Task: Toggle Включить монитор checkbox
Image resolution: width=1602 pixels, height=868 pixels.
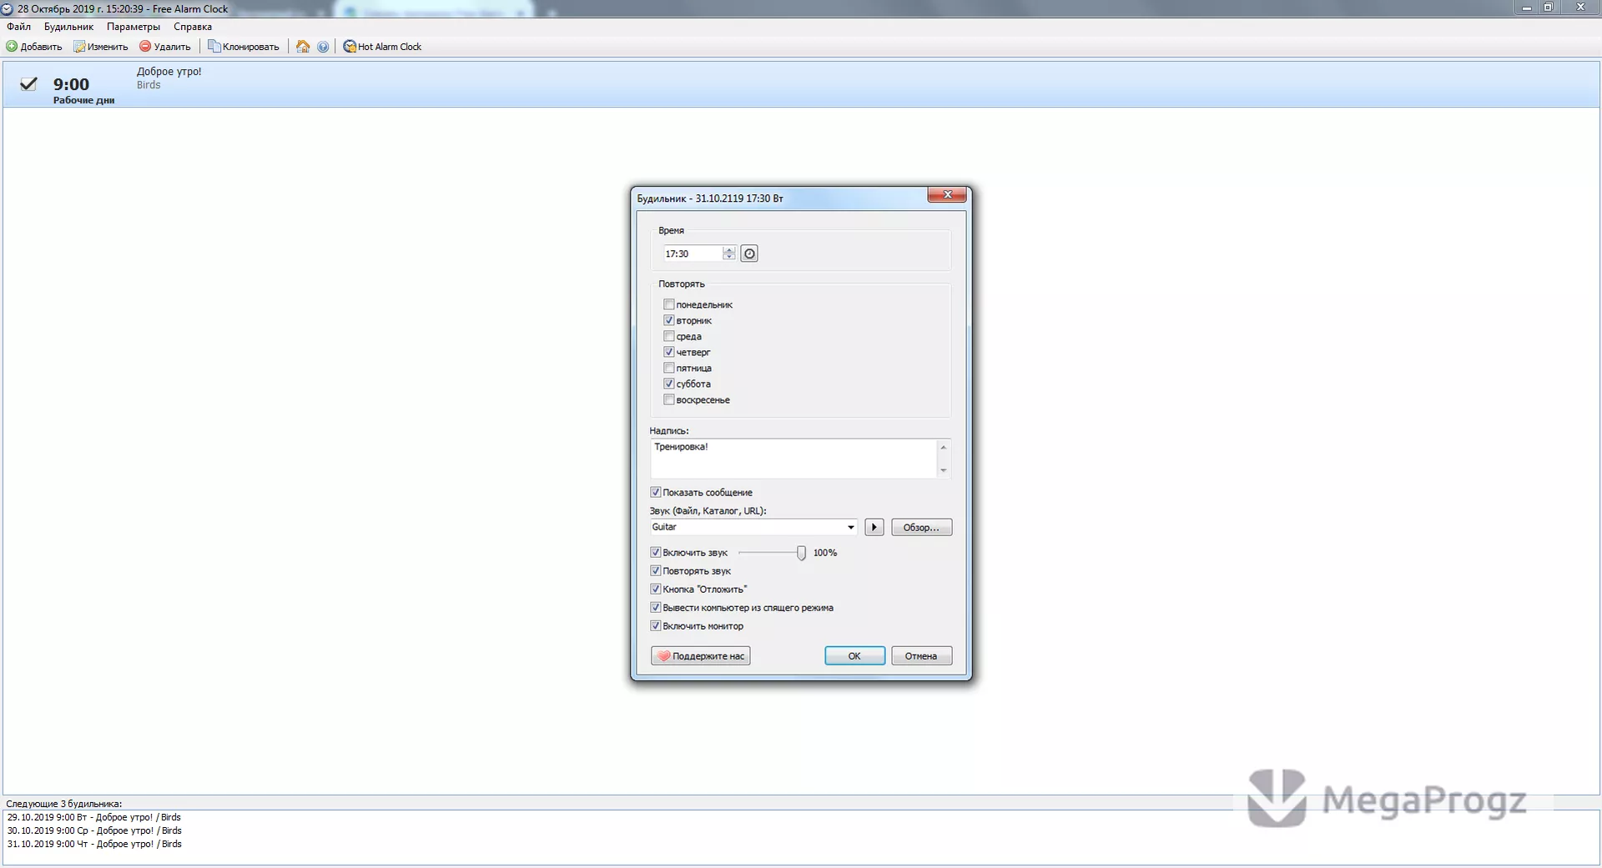Action: click(655, 625)
